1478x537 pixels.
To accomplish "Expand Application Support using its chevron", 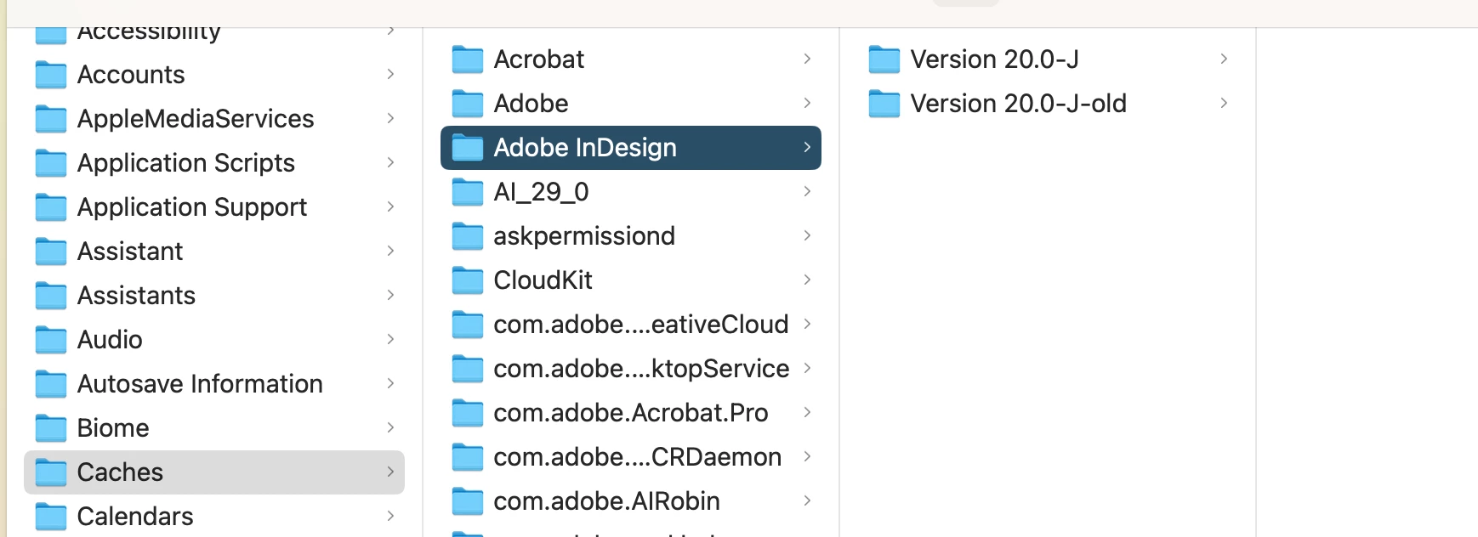I will (x=390, y=206).
